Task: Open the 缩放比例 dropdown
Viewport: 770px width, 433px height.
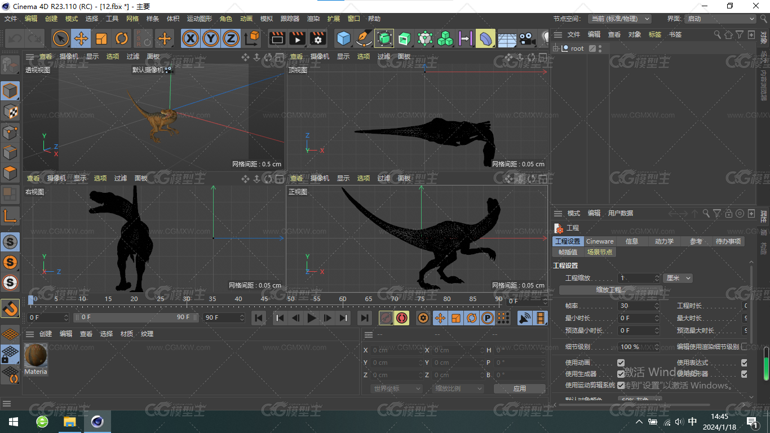Action: click(x=459, y=388)
